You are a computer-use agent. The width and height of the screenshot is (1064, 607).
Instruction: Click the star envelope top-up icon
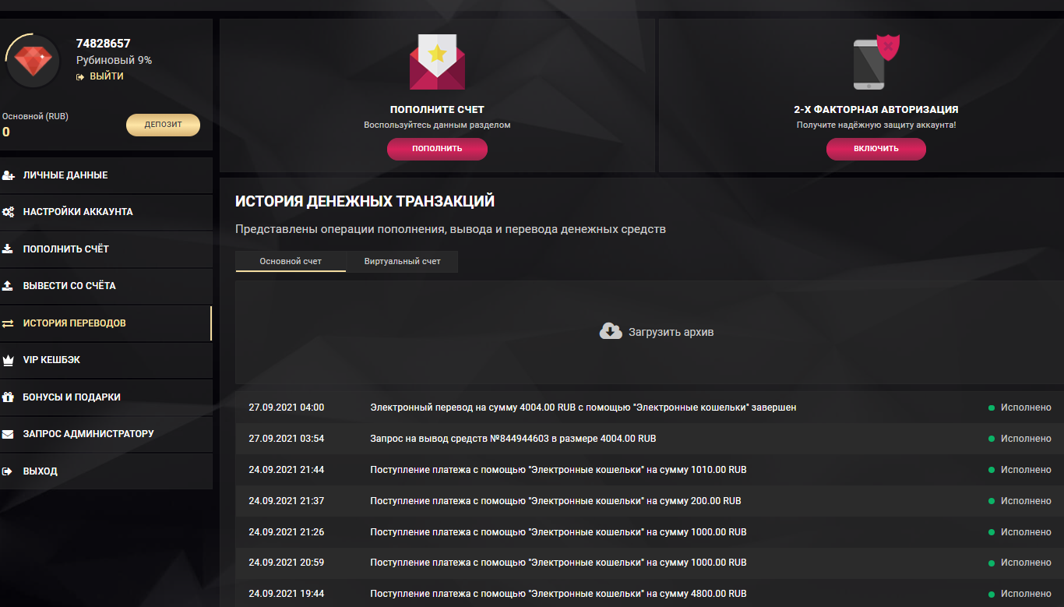[437, 62]
